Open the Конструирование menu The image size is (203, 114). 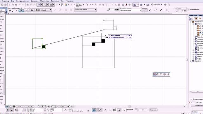[23, 1]
